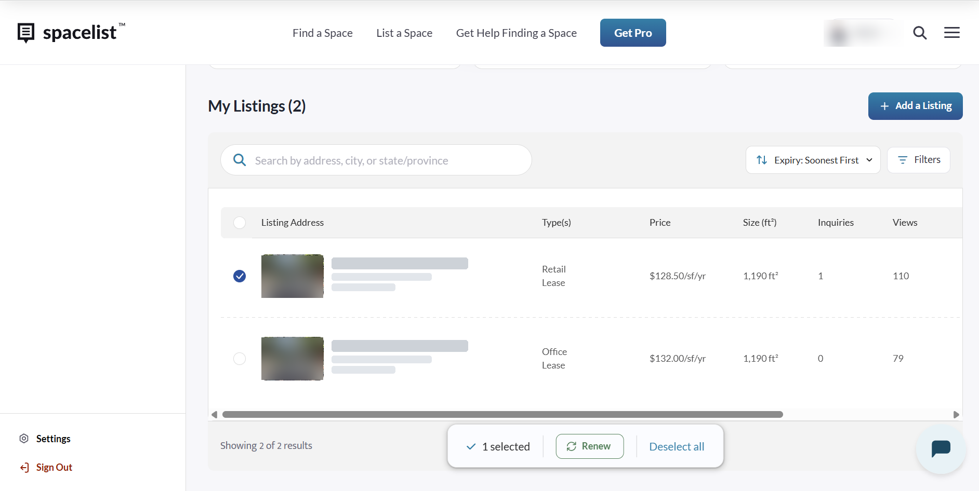Open the hamburger menu

[x=951, y=33]
